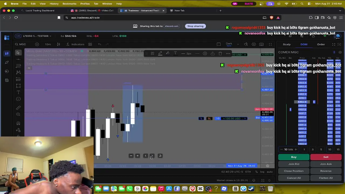The height and width of the screenshot is (194, 345).
Task: Open DOM panel settings gear
Action: point(340,52)
